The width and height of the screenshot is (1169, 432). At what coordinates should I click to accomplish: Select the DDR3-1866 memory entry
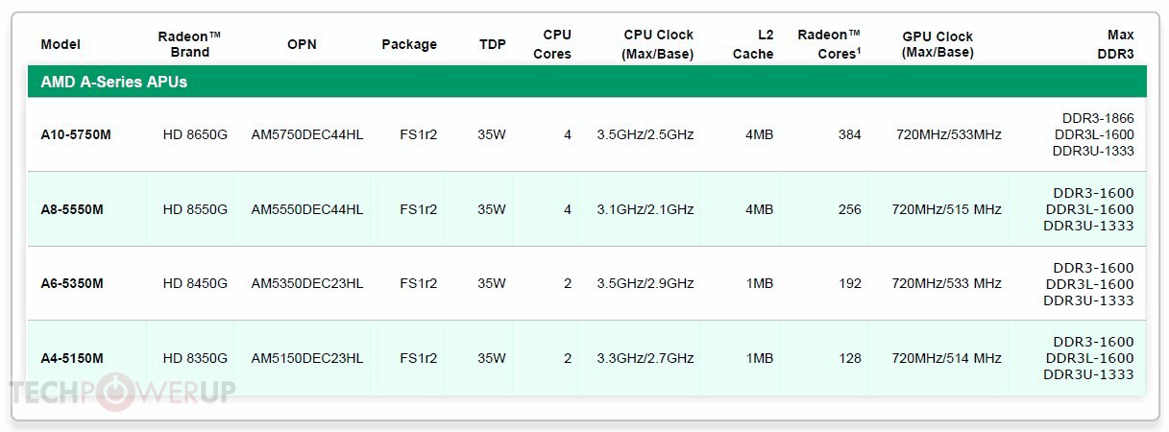coord(1092,118)
